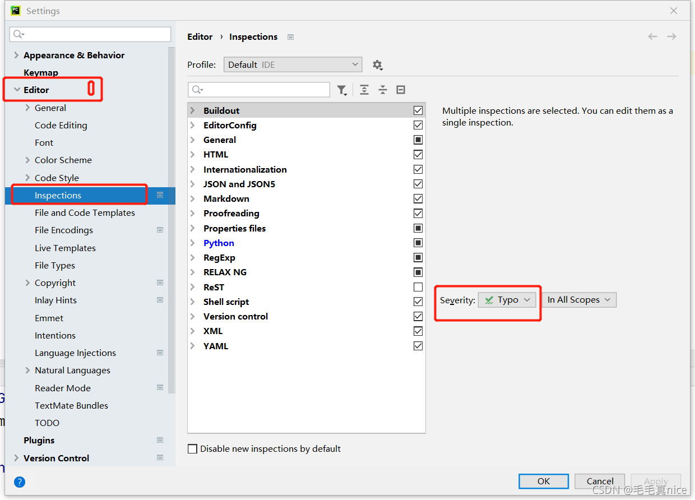Screen dimensions: 695x500
Task: Click the project icon next to Version Control
Action: point(160,458)
